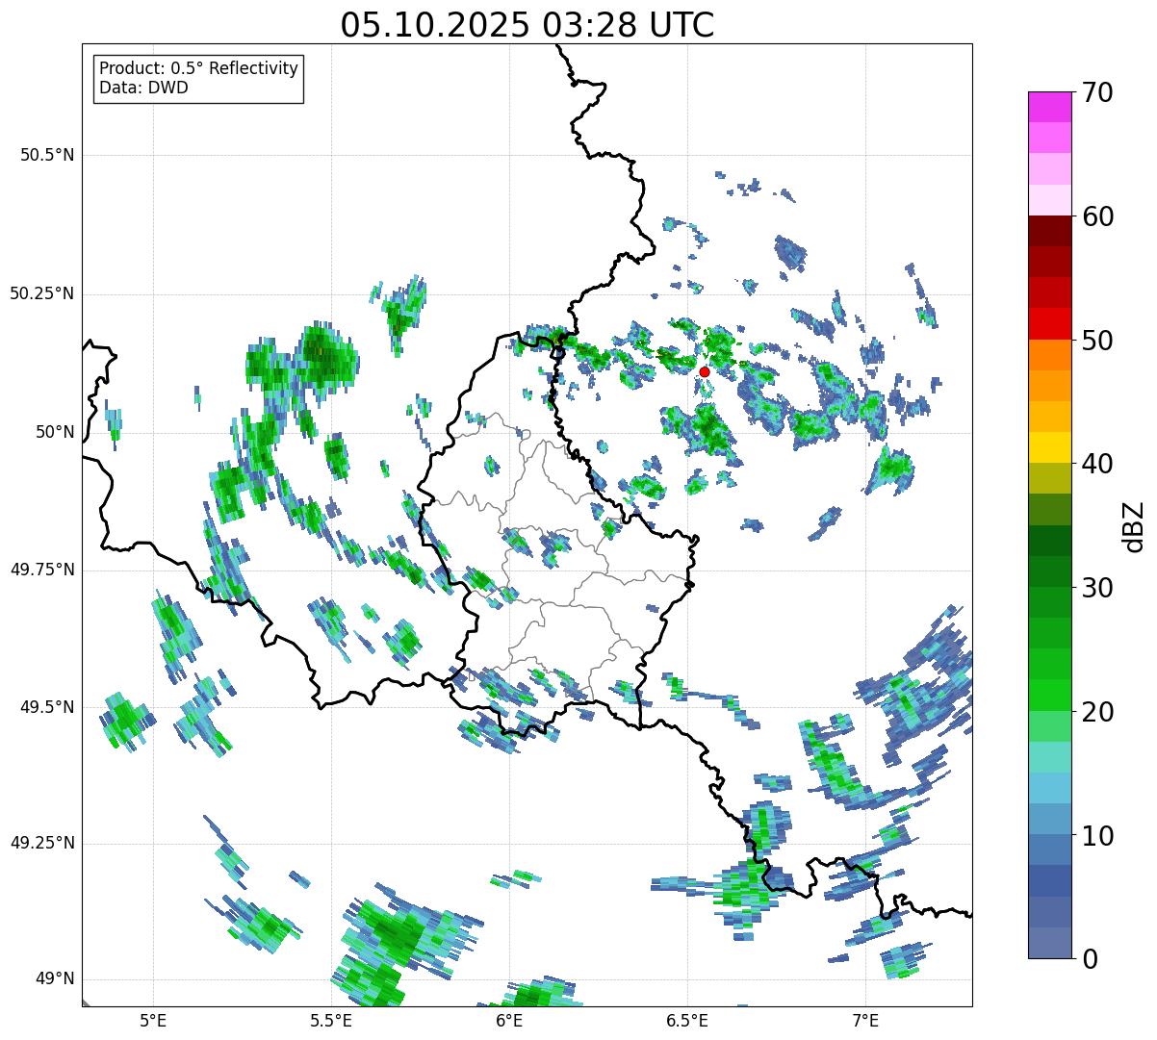Viewport: 1157px width, 1040px height.
Task: Click the colorbar value 20
Action: [x=1098, y=712]
